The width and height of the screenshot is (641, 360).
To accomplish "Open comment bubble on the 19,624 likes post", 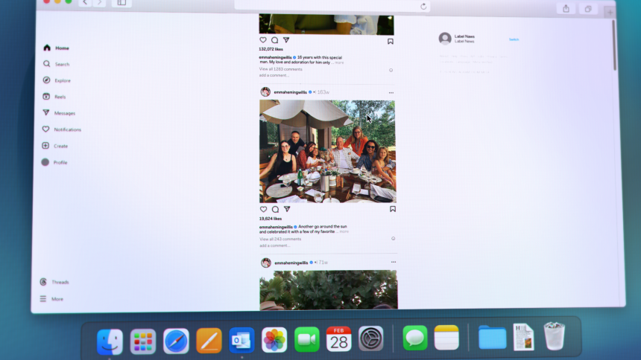I will coord(275,209).
